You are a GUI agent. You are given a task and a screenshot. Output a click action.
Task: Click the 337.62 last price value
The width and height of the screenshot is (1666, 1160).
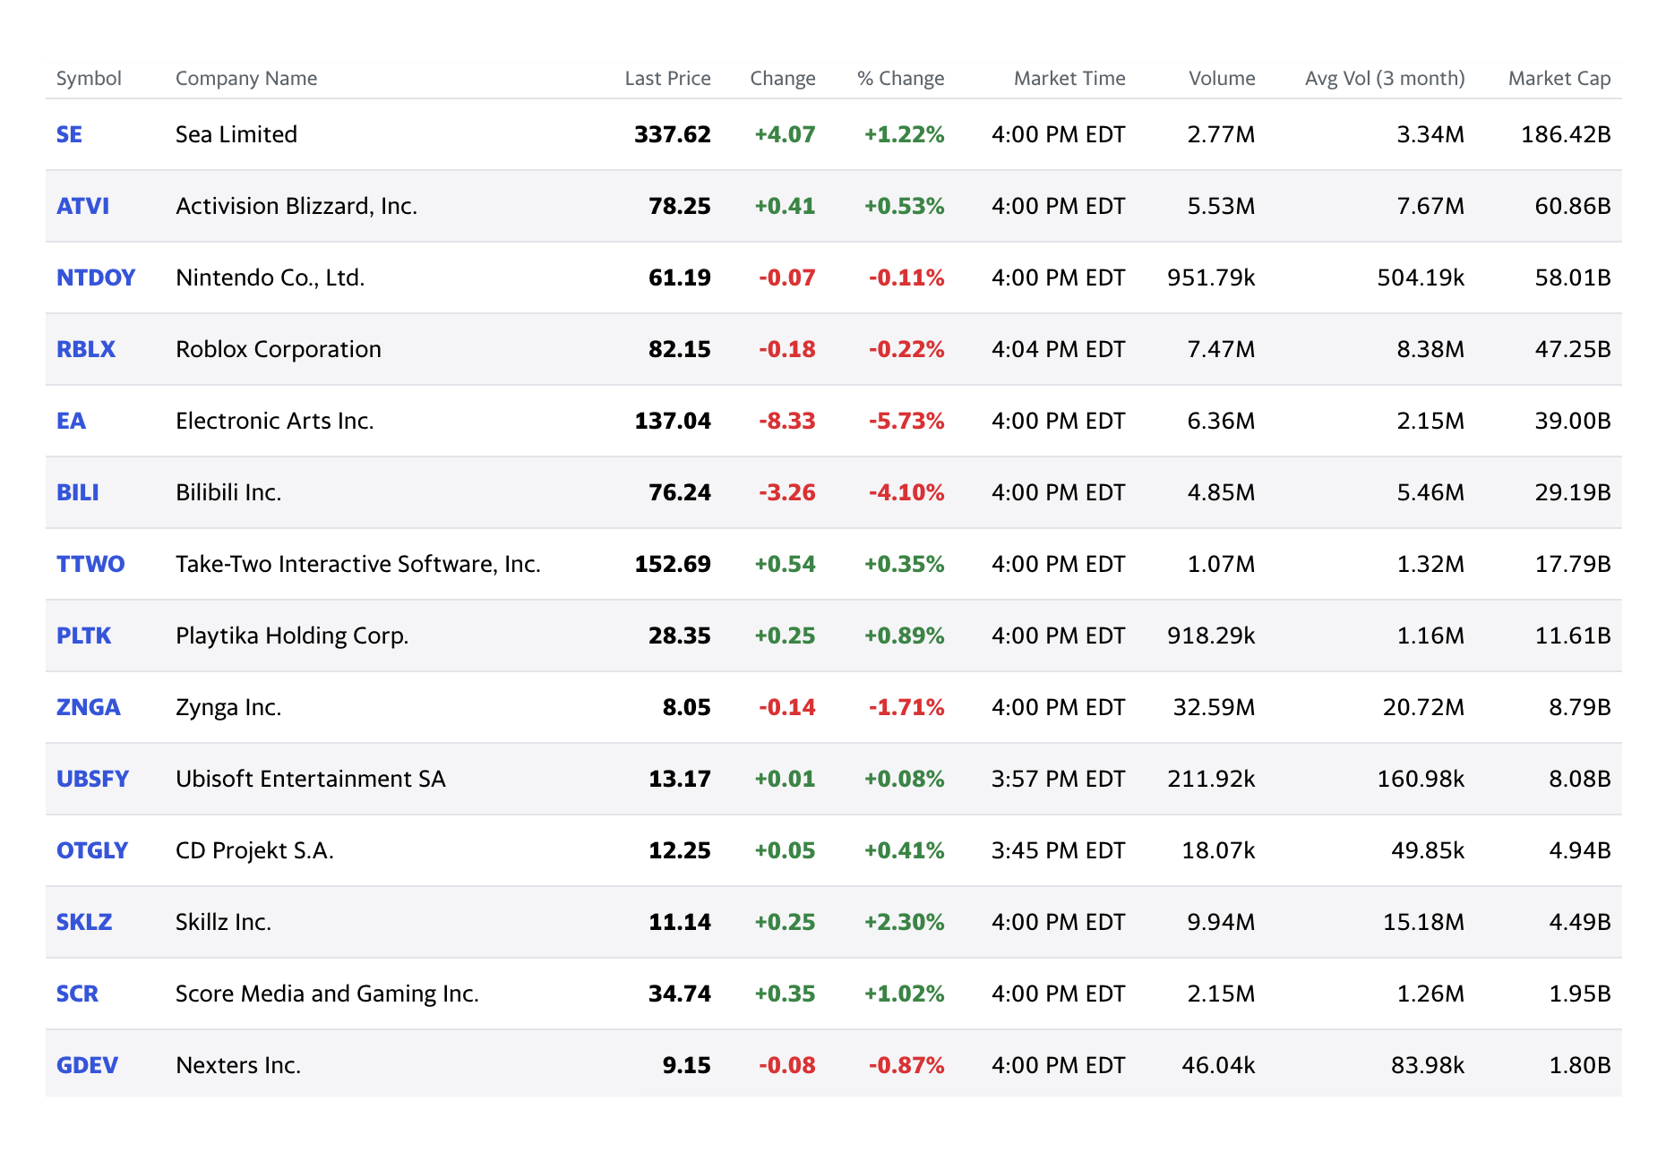point(672,134)
